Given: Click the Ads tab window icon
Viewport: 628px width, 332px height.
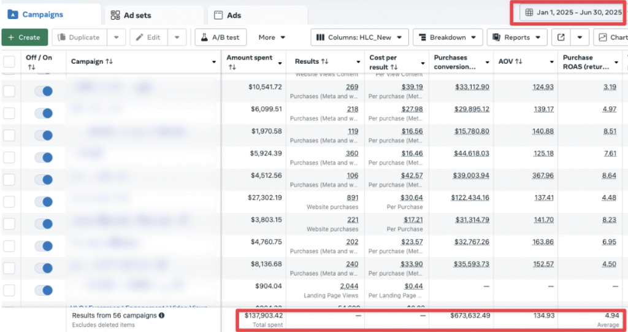Looking at the screenshot, I should click(218, 15).
